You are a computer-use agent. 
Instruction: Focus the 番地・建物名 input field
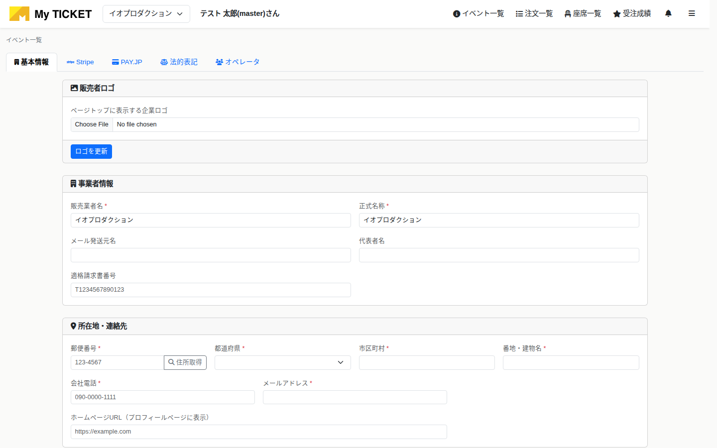click(571, 362)
